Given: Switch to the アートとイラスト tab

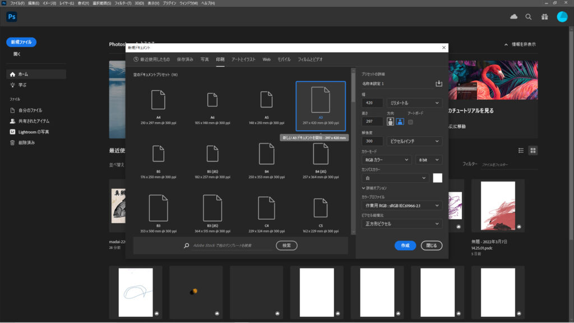Looking at the screenshot, I should click(x=243, y=59).
